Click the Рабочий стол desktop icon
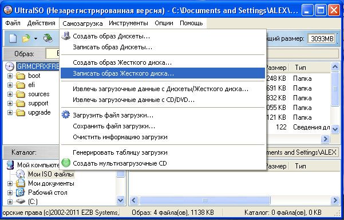Screen dimensions: 344x220 (20, 192)
